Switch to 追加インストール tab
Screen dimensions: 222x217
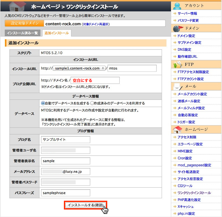click(x=57, y=33)
